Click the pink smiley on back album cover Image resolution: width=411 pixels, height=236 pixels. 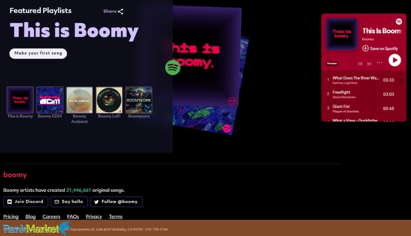coord(227,128)
